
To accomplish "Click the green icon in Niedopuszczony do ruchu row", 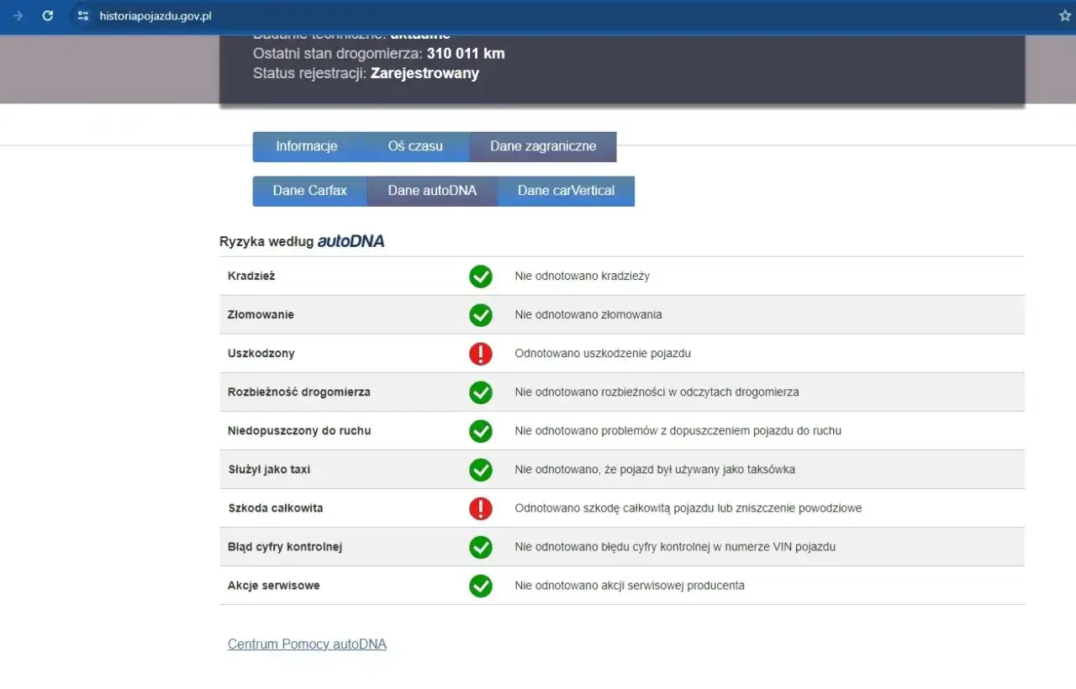I will coord(481,430).
